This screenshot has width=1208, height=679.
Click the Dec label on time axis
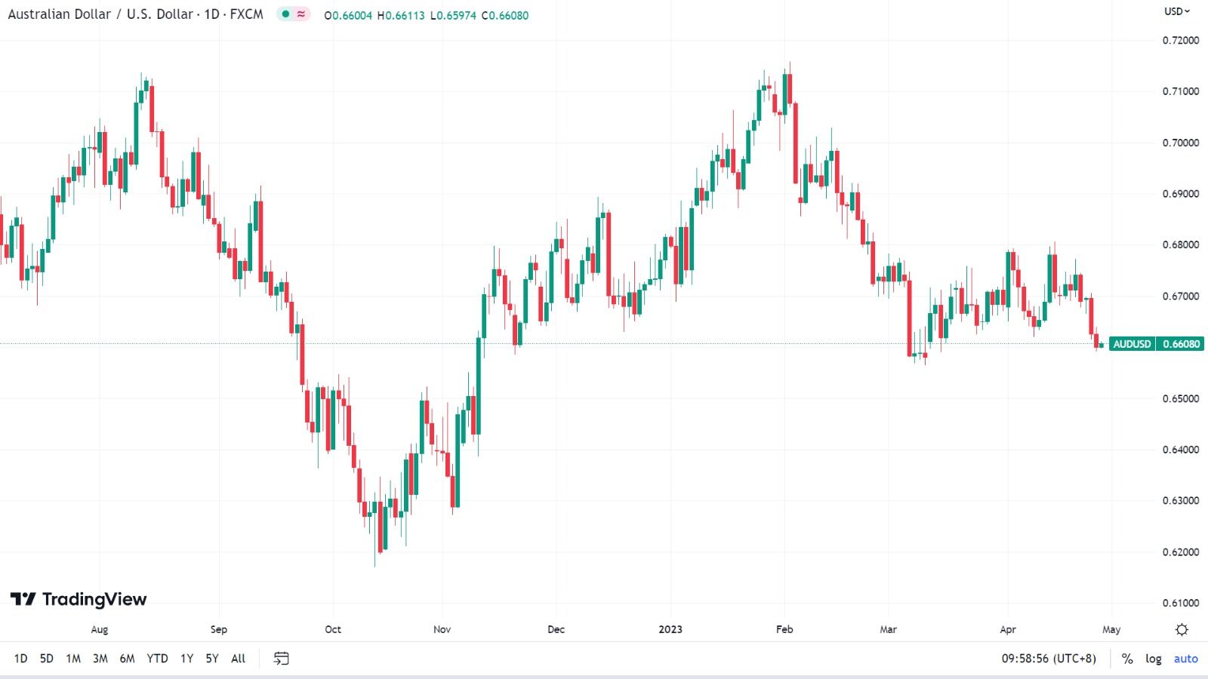[556, 629]
